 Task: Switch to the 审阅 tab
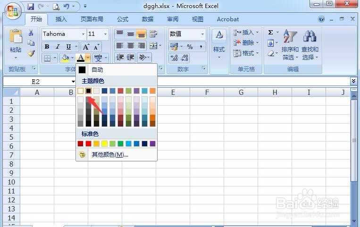(173, 19)
